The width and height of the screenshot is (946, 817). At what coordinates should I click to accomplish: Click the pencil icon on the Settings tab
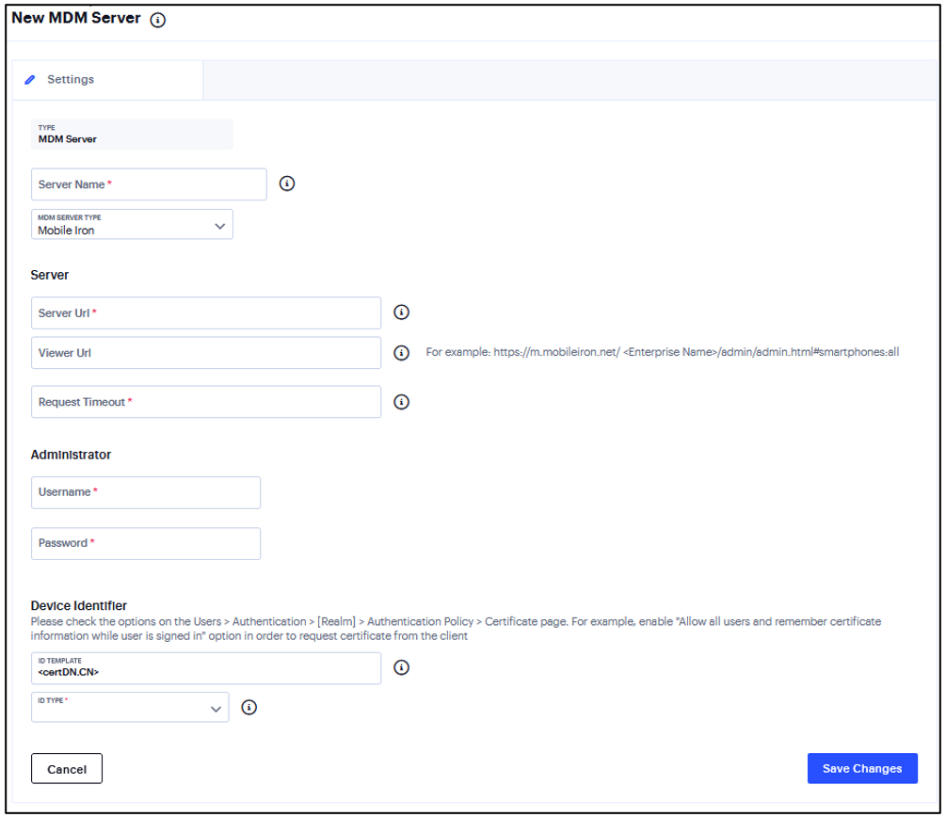point(31,79)
